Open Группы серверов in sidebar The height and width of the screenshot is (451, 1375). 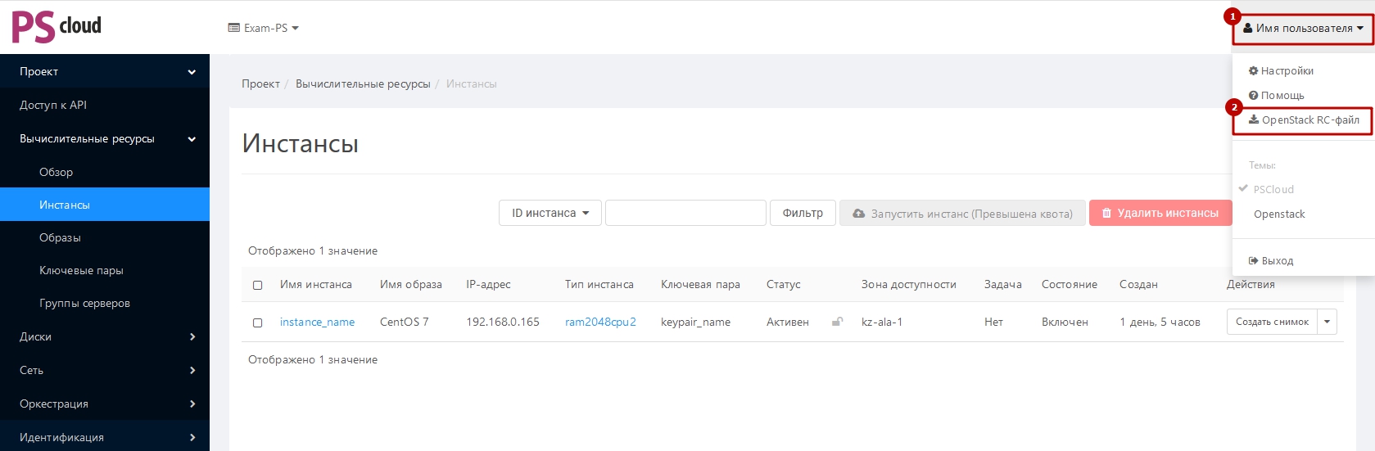[x=105, y=303]
